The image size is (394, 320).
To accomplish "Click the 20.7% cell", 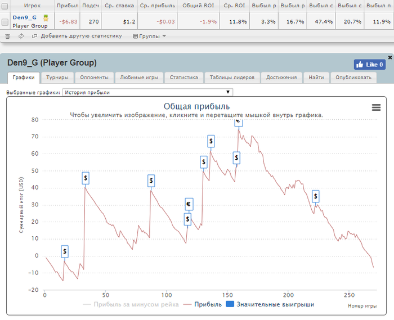I will tap(350, 21).
